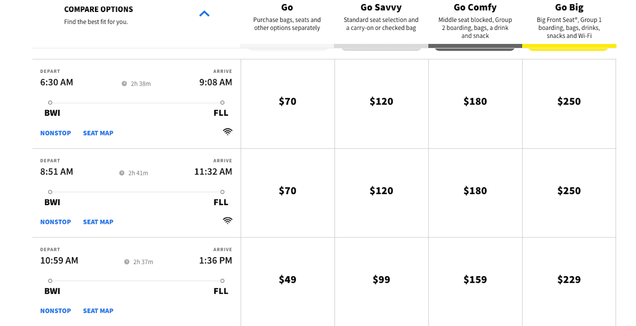Screen dimensions: 636x326
Task: Click clock icon beside 2h 38m duration
Action: (124, 83)
